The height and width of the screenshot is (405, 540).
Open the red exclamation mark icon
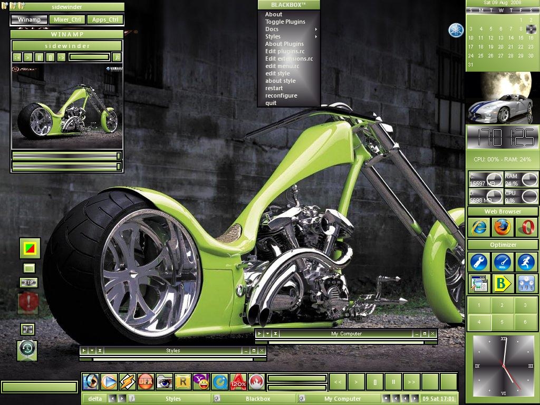28,302
